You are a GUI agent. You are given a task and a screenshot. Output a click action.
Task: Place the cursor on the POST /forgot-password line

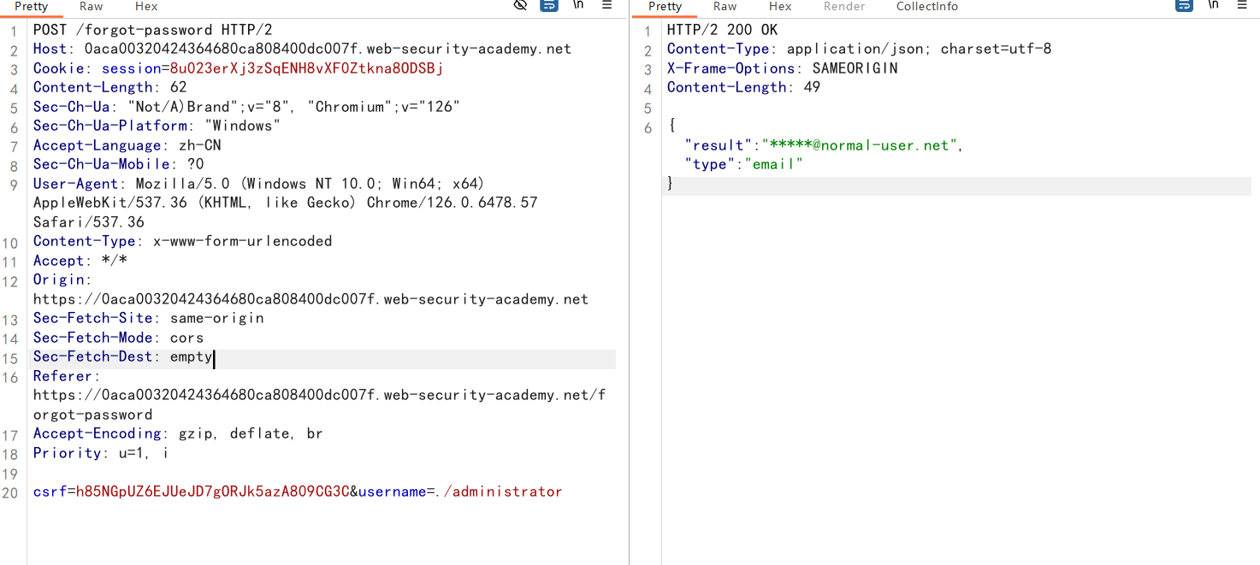tap(152, 30)
